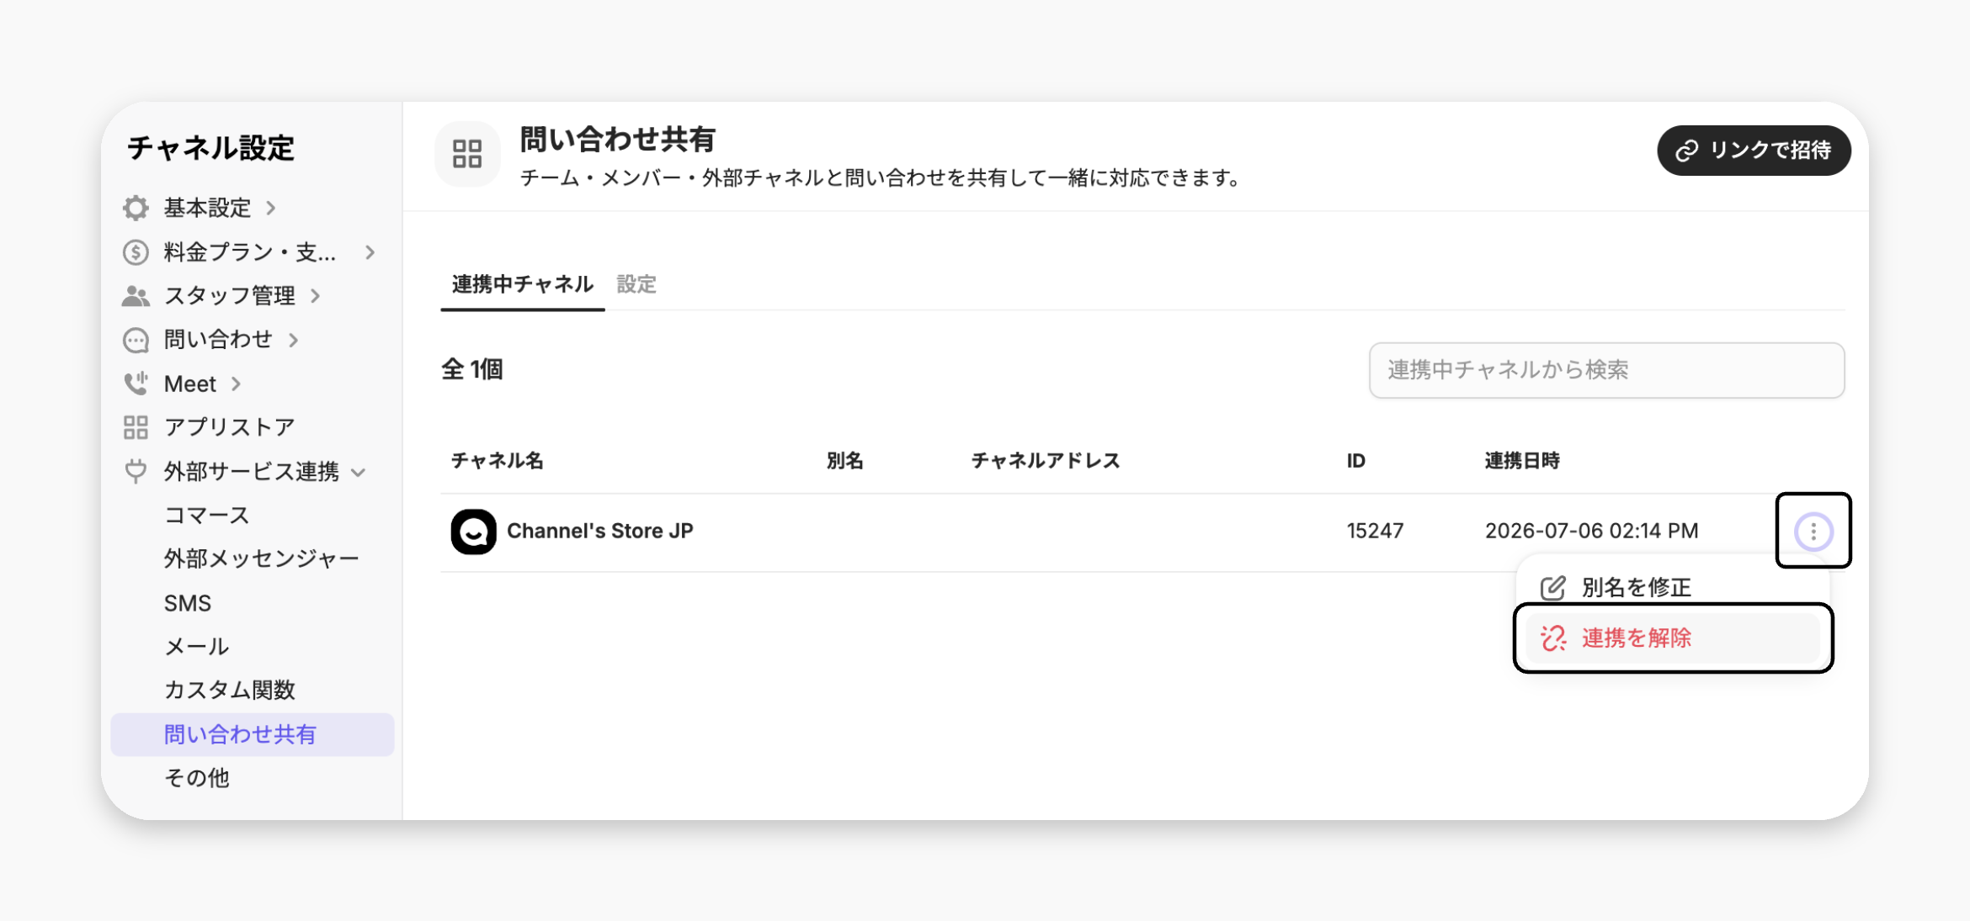The image size is (1970, 921).
Task: Click the gear icon beside 基本設定
Action: [136, 208]
